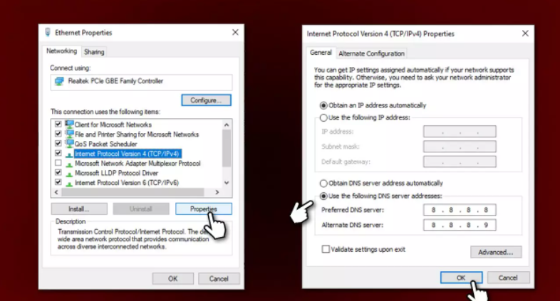Click the File and Printer Sharing icon
Screen dimensions: 560x301
click(69, 134)
